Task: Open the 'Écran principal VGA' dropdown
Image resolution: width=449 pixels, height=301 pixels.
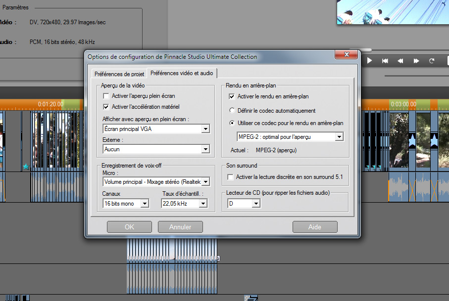Action: (x=156, y=129)
